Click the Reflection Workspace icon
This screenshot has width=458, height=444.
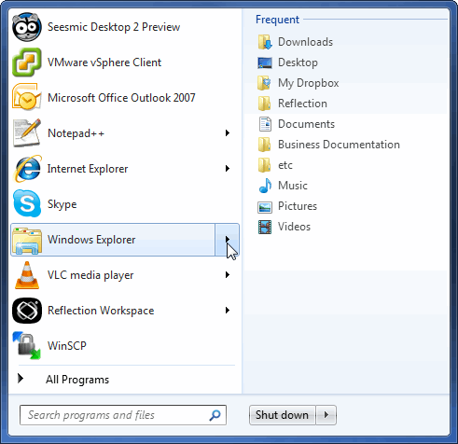27,311
